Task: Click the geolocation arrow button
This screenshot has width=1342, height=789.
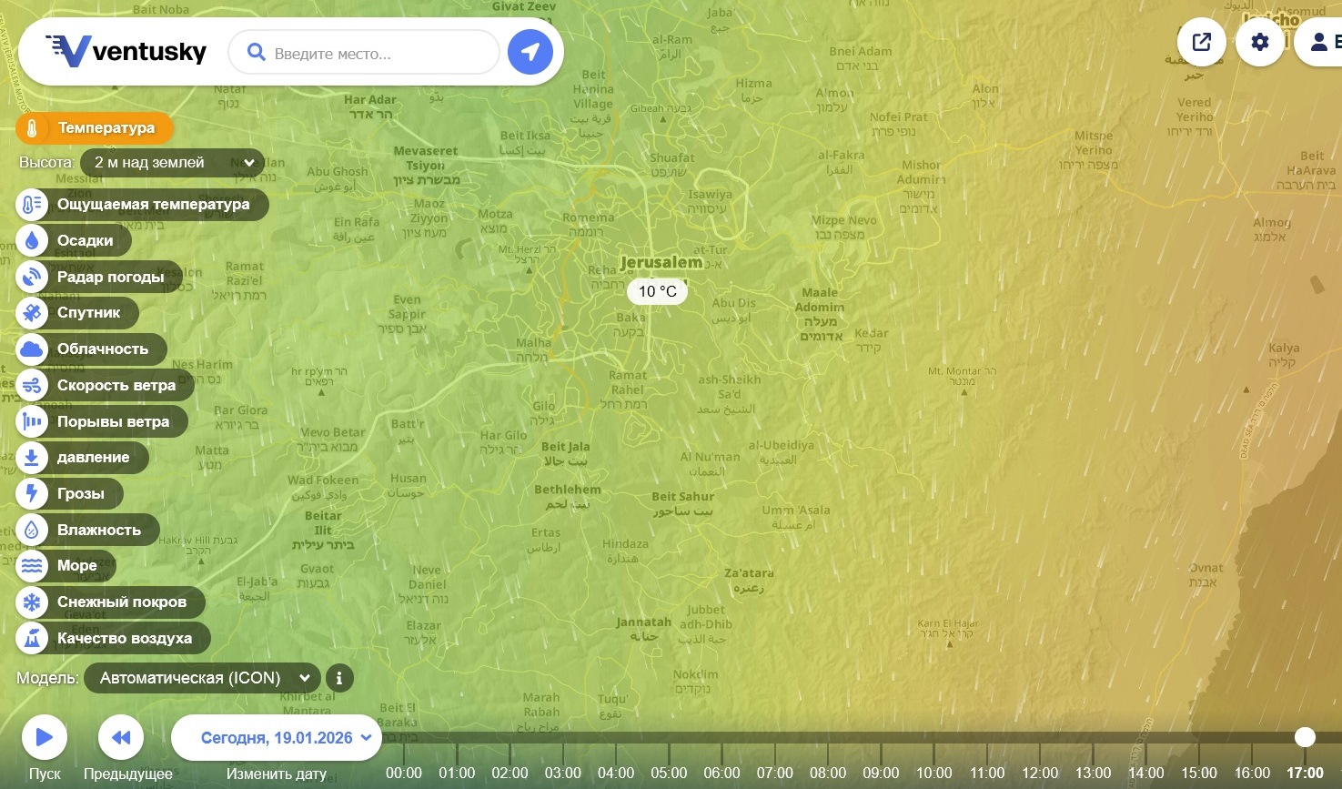Action: pyautogui.click(x=530, y=53)
